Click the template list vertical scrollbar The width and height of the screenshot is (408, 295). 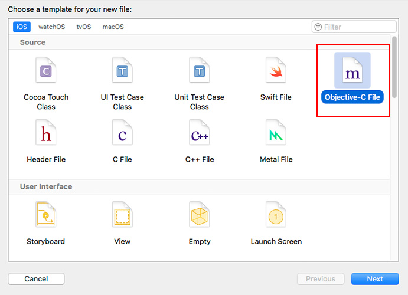tap(394, 67)
